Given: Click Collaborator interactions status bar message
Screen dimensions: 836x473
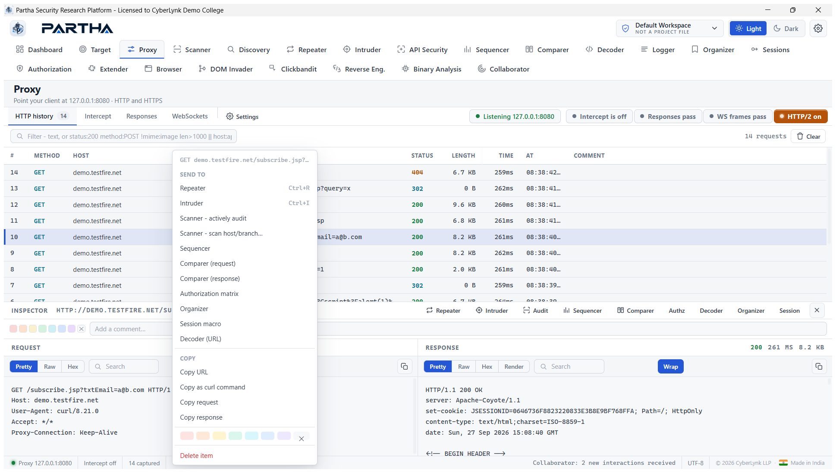Looking at the screenshot, I should [x=604, y=463].
